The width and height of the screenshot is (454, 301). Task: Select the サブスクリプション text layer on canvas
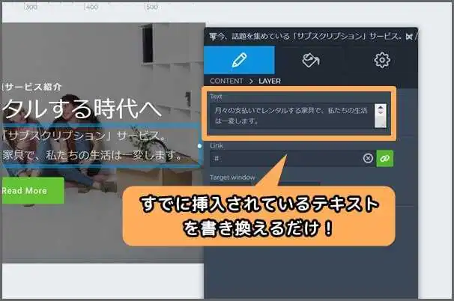point(84,136)
